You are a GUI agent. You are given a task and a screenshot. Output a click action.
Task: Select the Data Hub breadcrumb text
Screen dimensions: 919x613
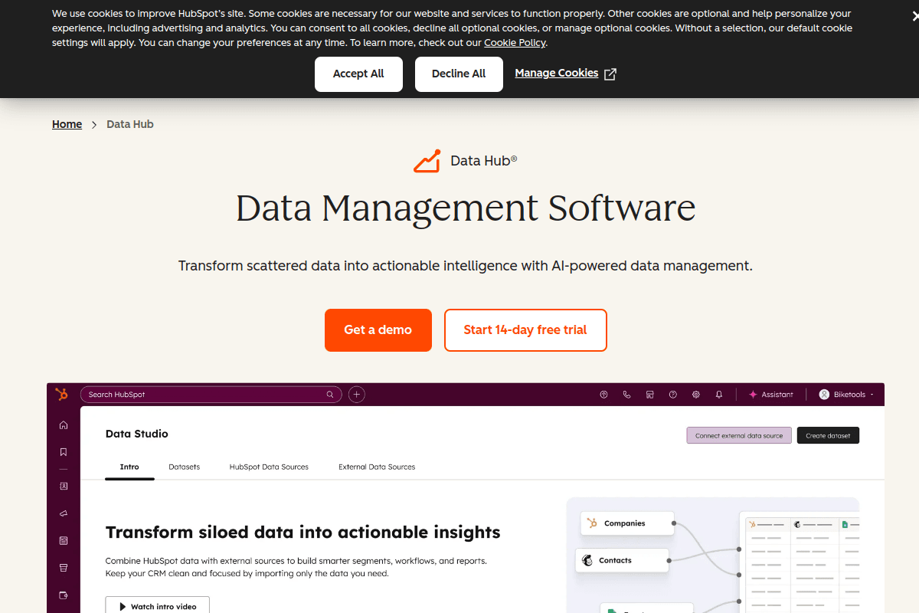click(130, 124)
